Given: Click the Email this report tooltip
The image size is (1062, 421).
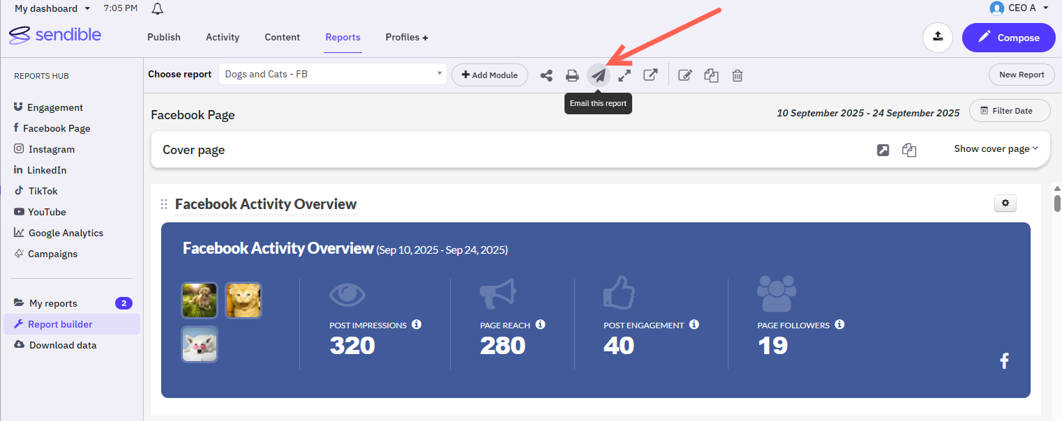Looking at the screenshot, I should 598,103.
